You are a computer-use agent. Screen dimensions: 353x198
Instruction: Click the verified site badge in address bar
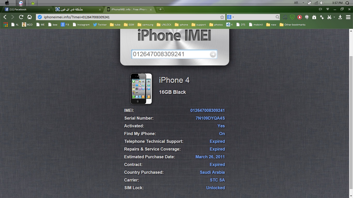tap(40, 17)
